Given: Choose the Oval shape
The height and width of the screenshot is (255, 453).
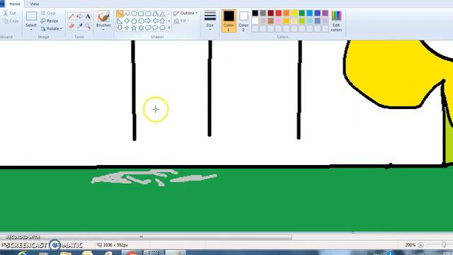Looking at the screenshot, I should pos(134,13).
